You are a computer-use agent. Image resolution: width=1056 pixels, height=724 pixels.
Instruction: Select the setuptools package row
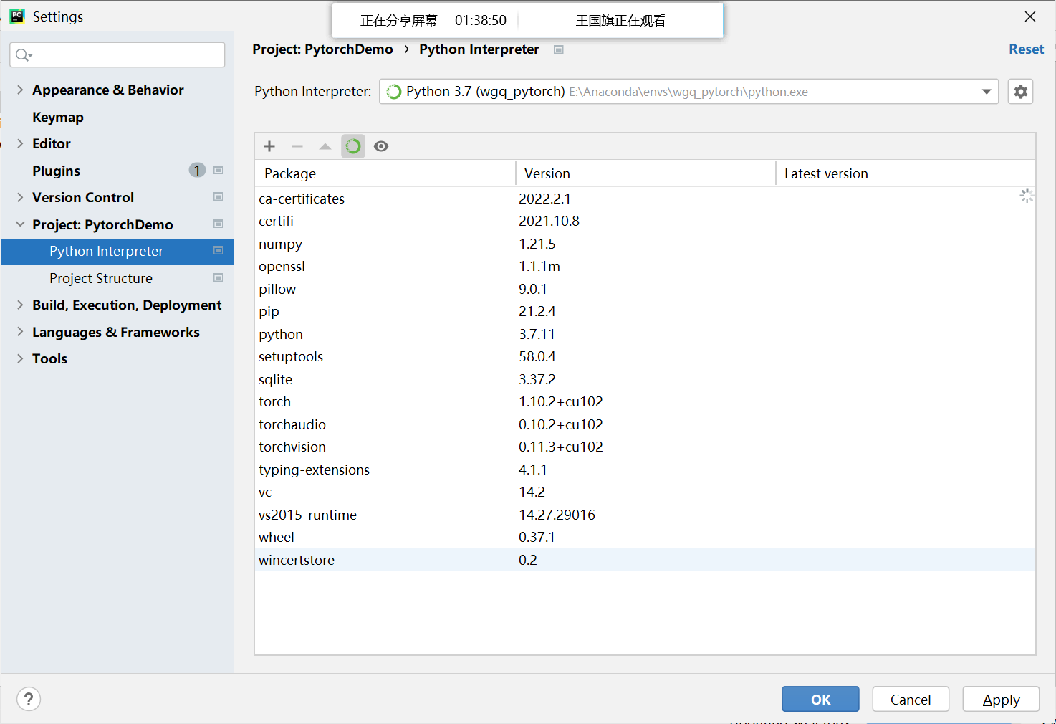pyautogui.click(x=645, y=357)
